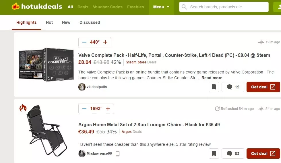281x163 pixels.
Task: Open the Menu dropdown
Action: [x=161, y=7]
